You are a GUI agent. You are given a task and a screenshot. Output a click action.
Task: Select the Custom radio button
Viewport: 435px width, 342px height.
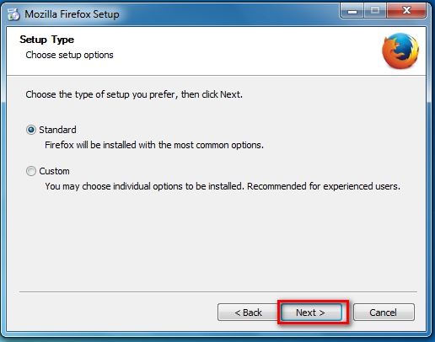coord(31,171)
